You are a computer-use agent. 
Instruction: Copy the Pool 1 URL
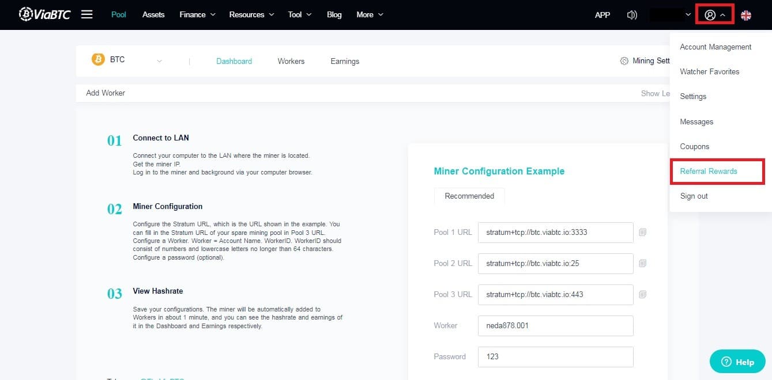[643, 232]
